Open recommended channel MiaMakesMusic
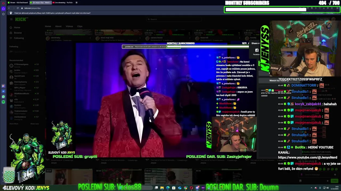Screen dimensions: 341x191 [x=24, y=94]
